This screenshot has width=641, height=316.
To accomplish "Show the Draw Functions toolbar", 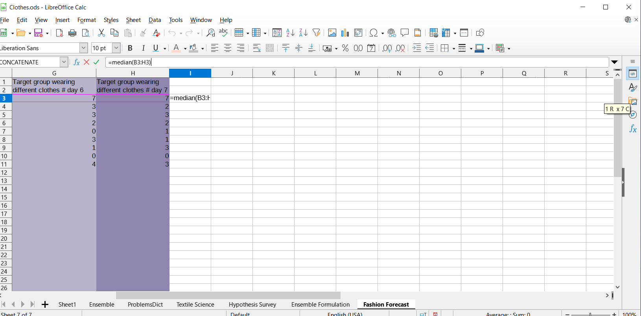I will (x=480, y=33).
